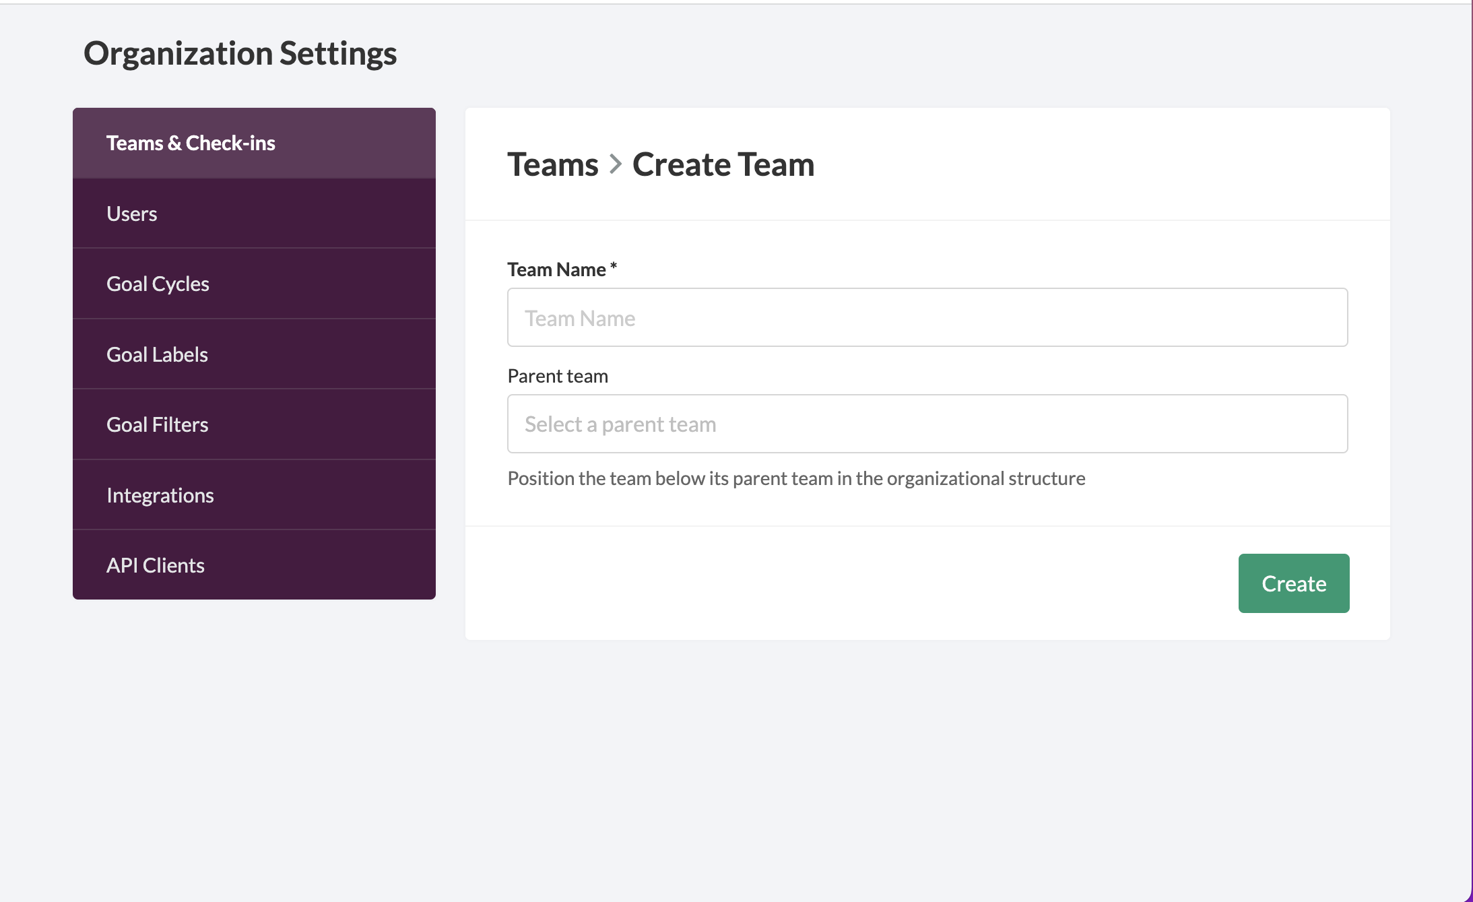Click the Create Team heading text

723,164
